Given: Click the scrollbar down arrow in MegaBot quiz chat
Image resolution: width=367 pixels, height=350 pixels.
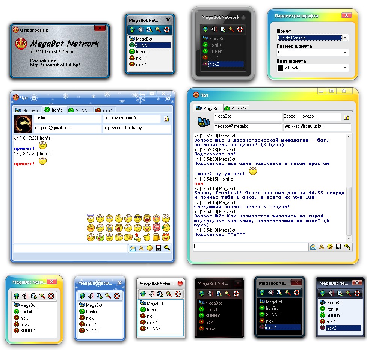Looking at the screenshot, I should coord(349,238).
